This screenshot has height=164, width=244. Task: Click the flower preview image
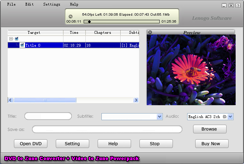(191, 70)
